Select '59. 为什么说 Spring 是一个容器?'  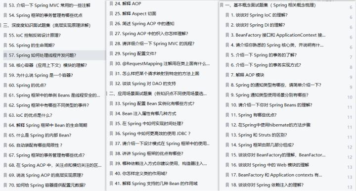pyautogui.click(x=41, y=75)
